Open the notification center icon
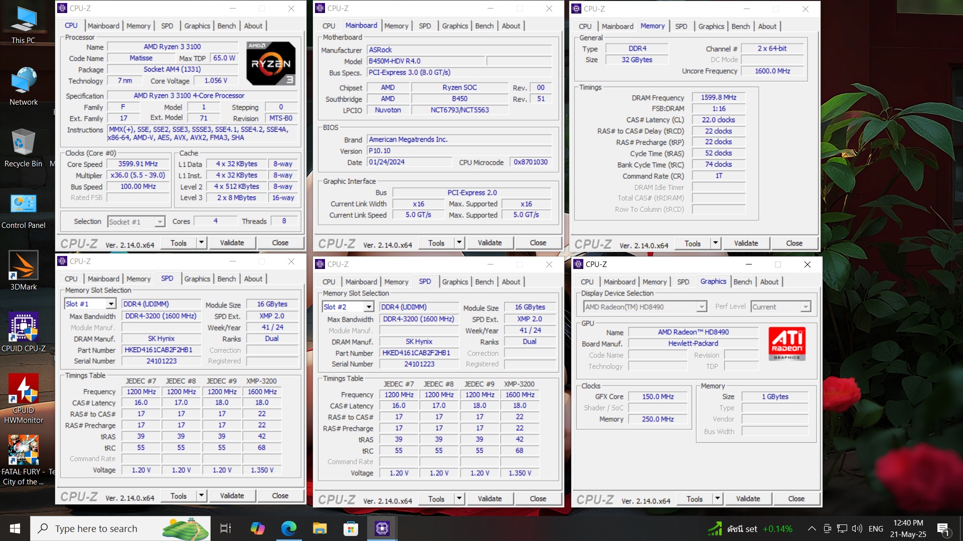Image resolution: width=963 pixels, height=541 pixels. 943,528
